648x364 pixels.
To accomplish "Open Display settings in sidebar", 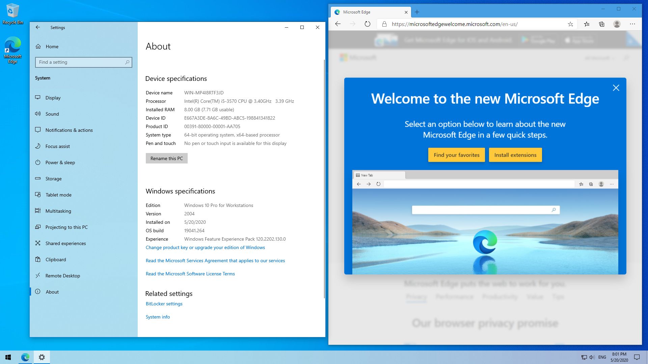I will (53, 98).
